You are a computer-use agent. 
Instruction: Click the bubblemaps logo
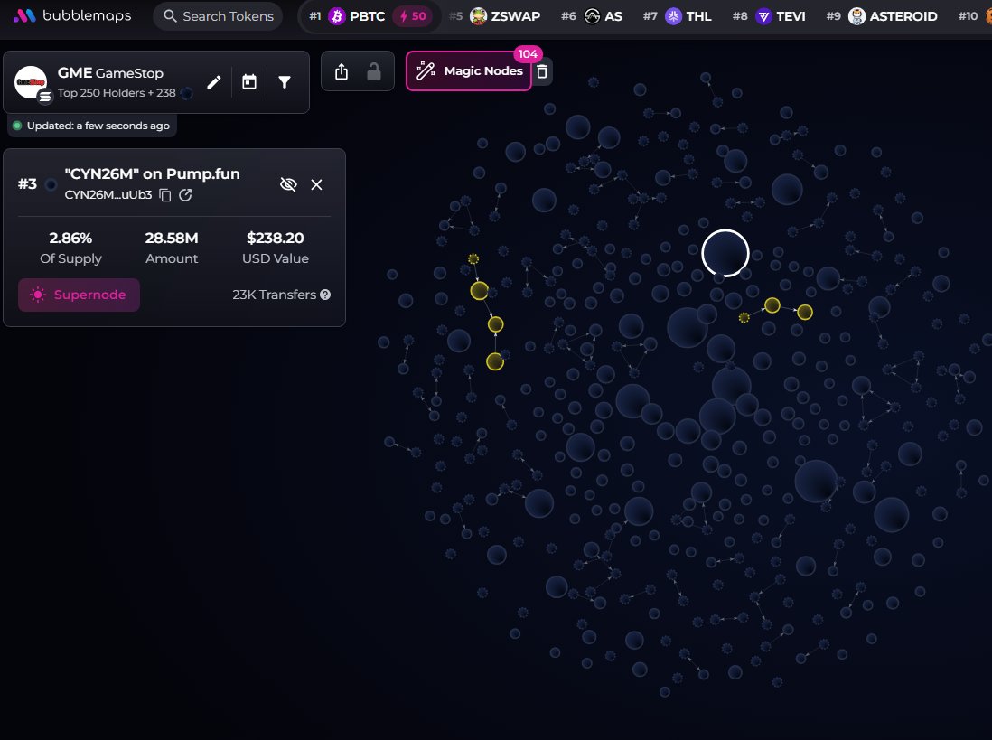pyautogui.click(x=72, y=16)
